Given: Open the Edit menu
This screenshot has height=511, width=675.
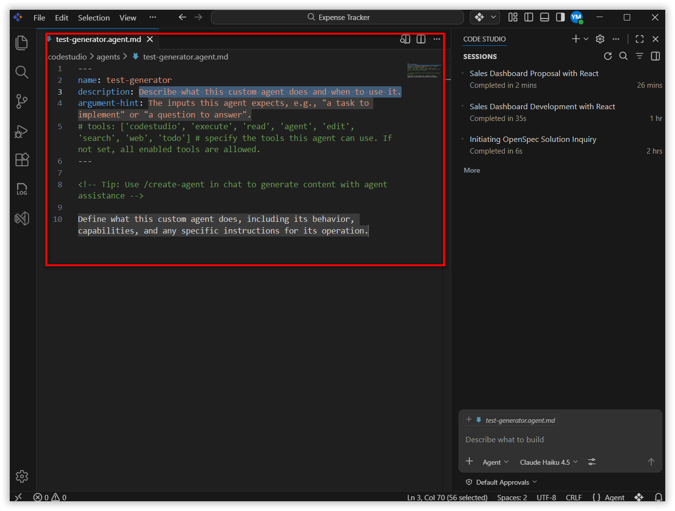Looking at the screenshot, I should coord(61,18).
